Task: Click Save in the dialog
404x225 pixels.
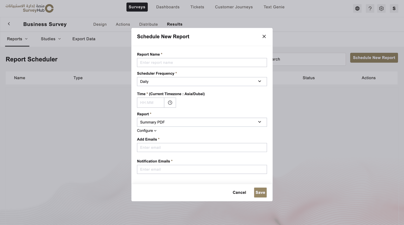Action: [260, 192]
